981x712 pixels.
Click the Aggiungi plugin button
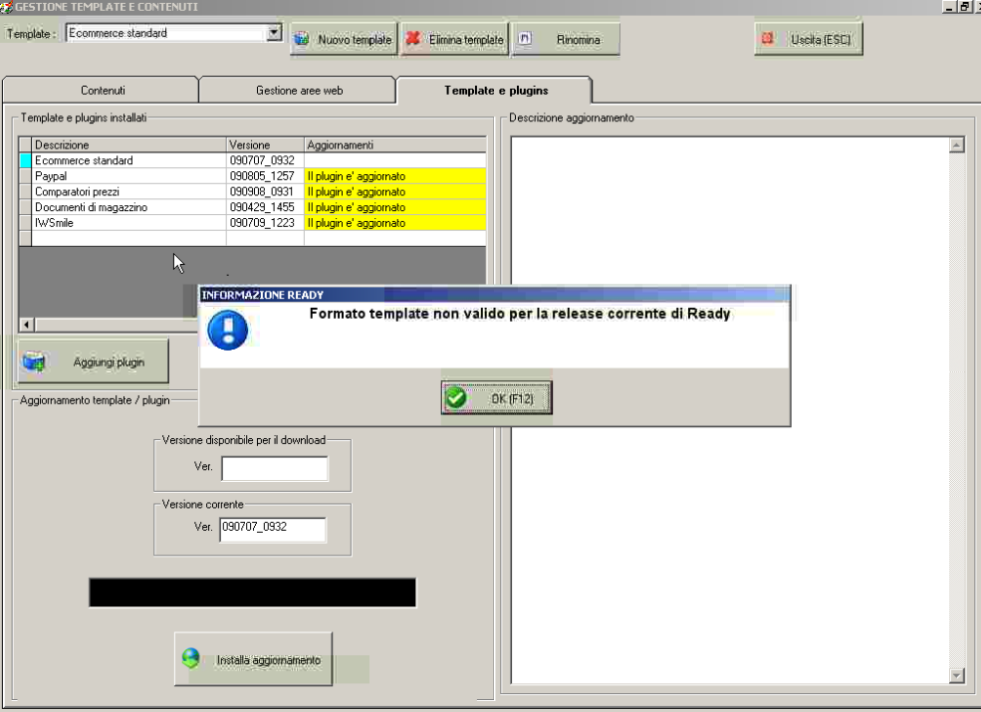click(94, 361)
